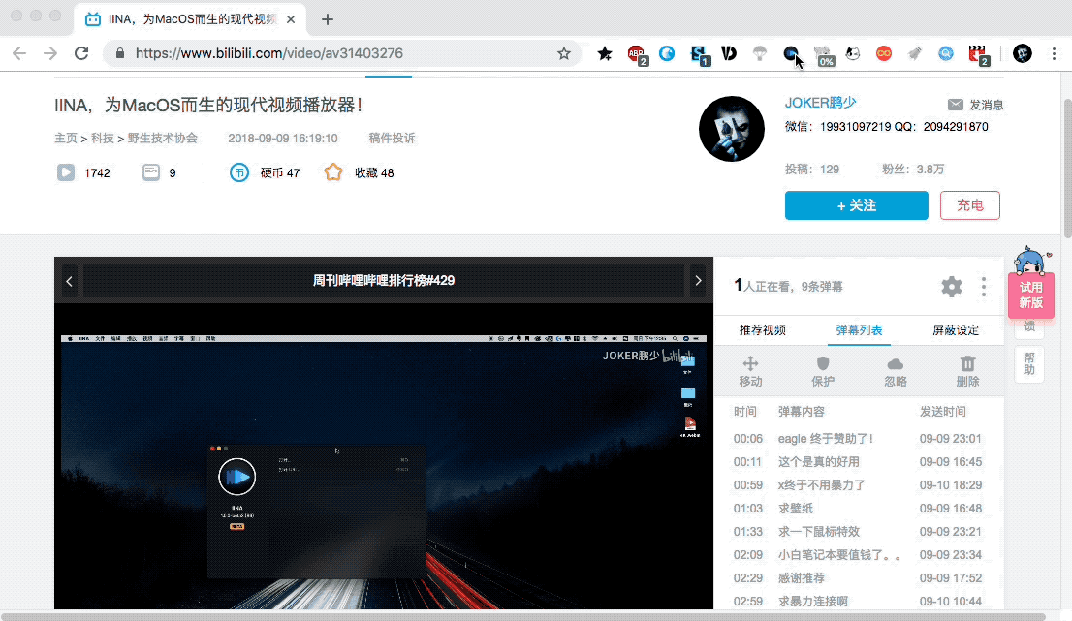Viewport: 1072px width, 621px height.
Task: Click the danmaku count icon next to 9
Action: [151, 172]
